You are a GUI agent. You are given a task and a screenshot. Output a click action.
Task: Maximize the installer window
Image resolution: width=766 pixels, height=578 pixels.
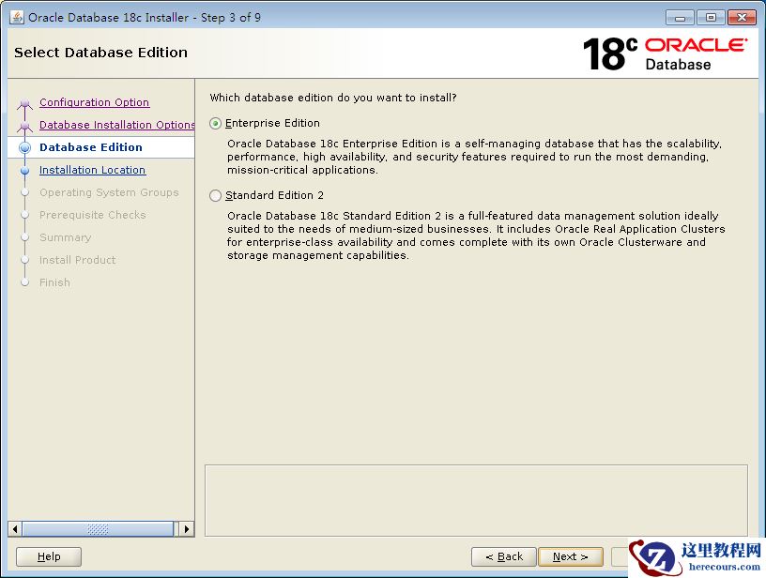[x=711, y=18]
